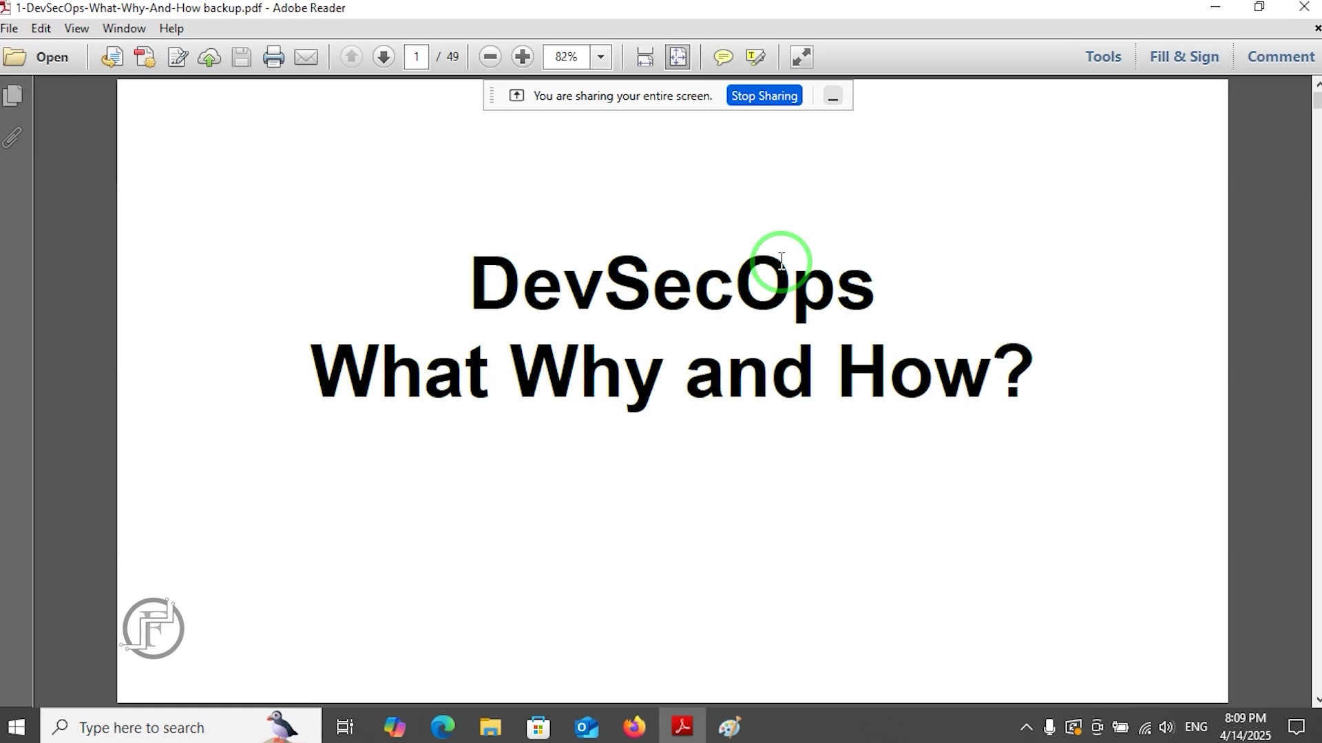Screen dimensions: 1322x743
Task: Click the Stop Sharing button
Action: tap(764, 96)
